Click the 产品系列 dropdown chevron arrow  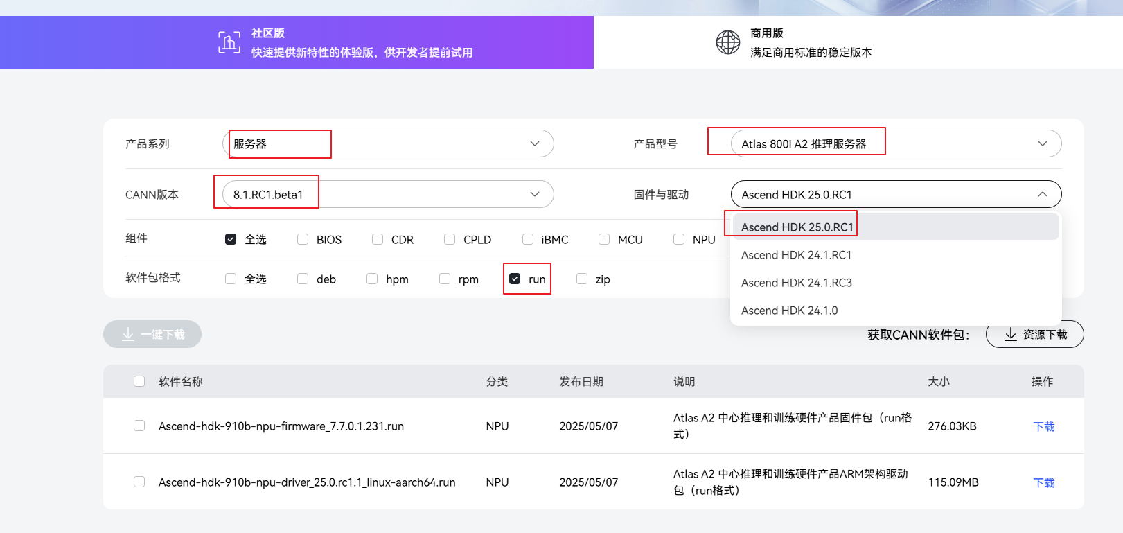click(x=535, y=143)
